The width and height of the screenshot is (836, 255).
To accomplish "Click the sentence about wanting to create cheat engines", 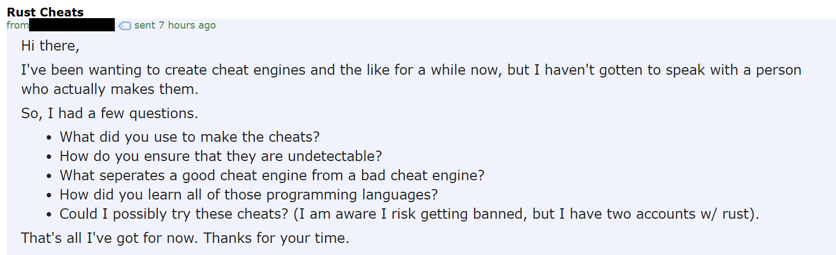I will point(411,70).
